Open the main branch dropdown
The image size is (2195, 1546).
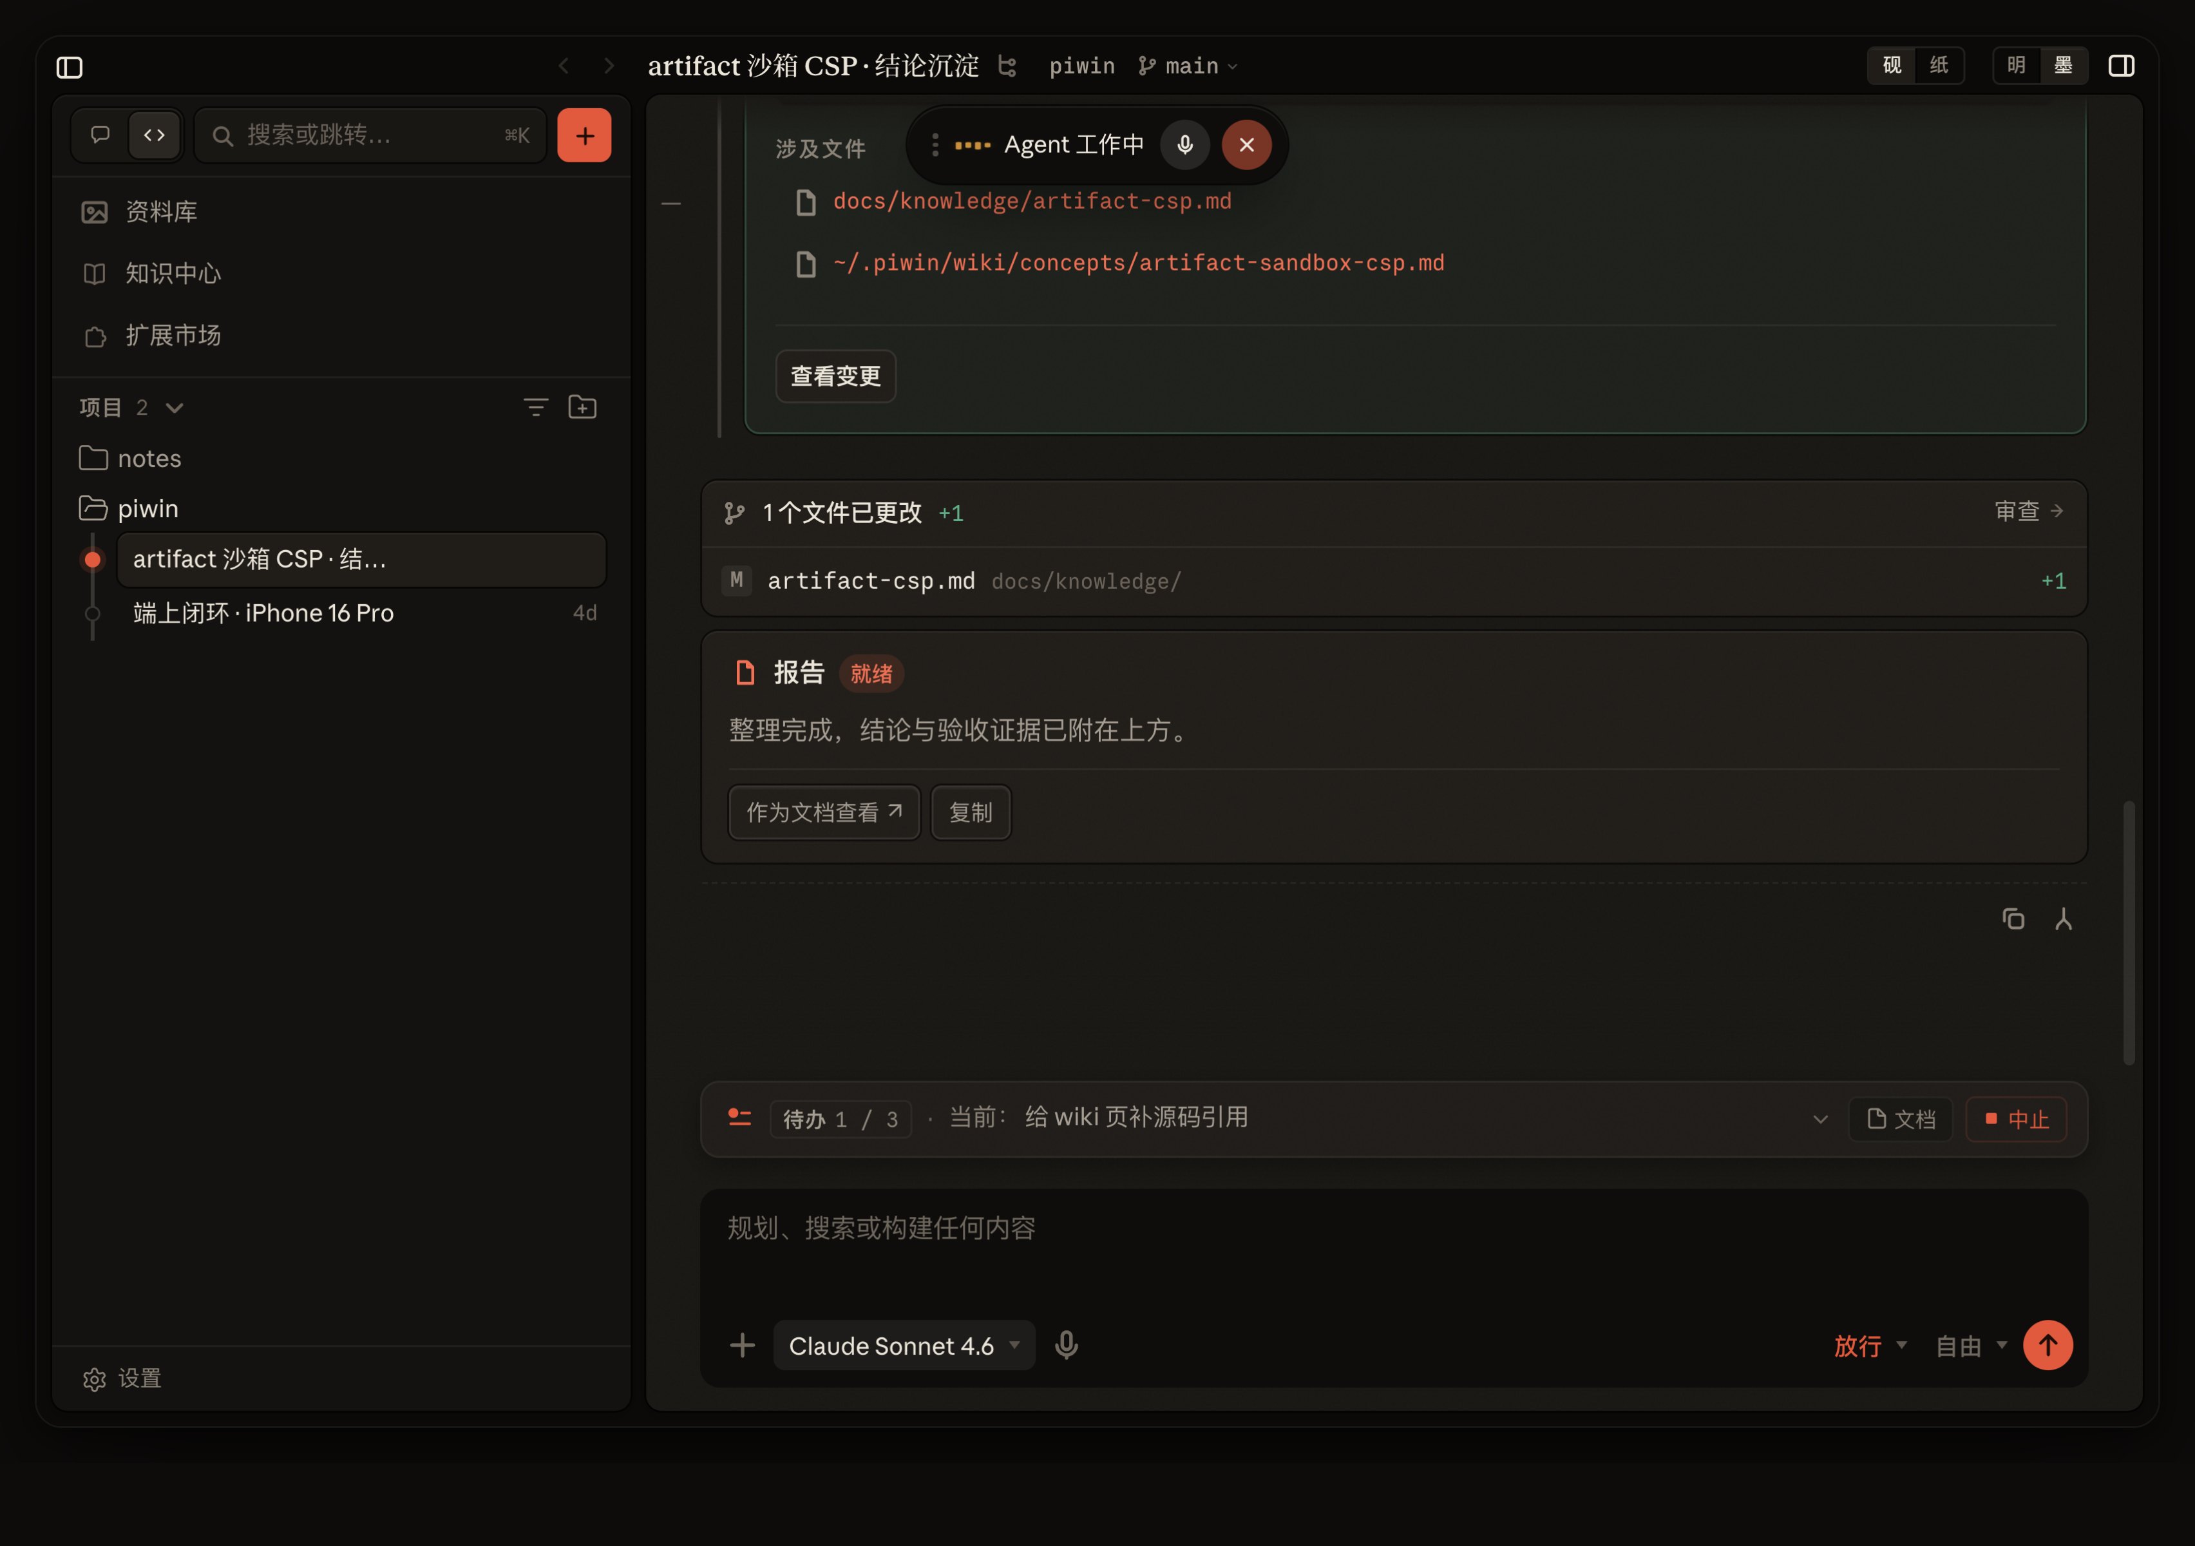point(1188,66)
